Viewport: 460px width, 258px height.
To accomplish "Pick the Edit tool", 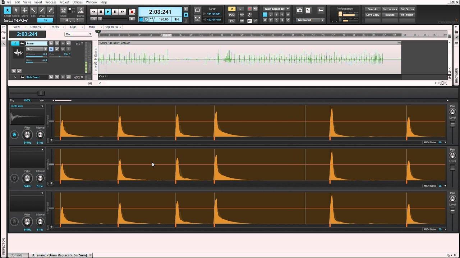I will [x=33, y=10].
